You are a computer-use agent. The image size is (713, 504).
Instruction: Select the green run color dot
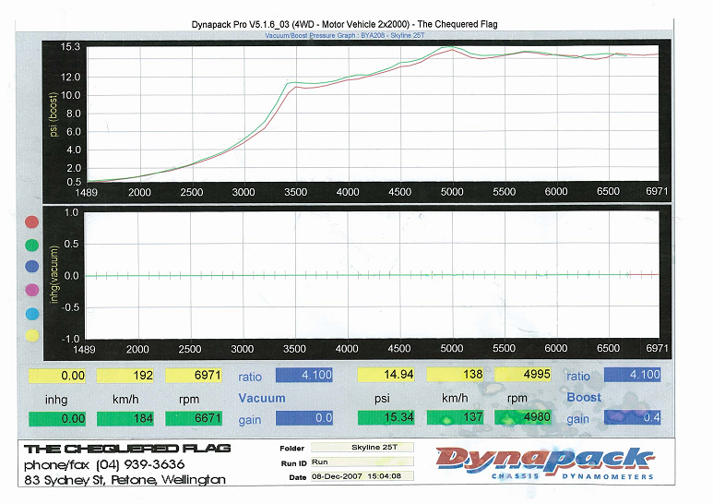tap(32, 245)
